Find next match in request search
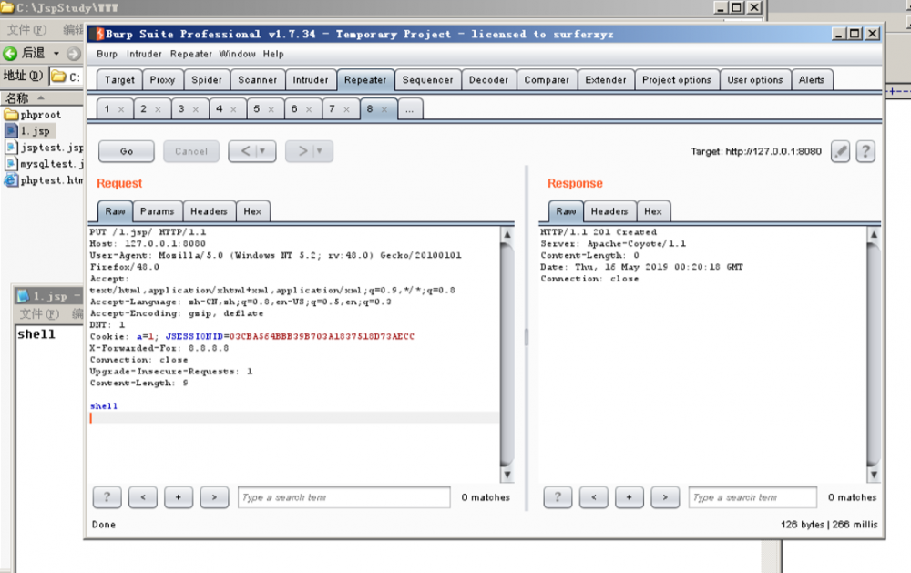 pos(214,497)
